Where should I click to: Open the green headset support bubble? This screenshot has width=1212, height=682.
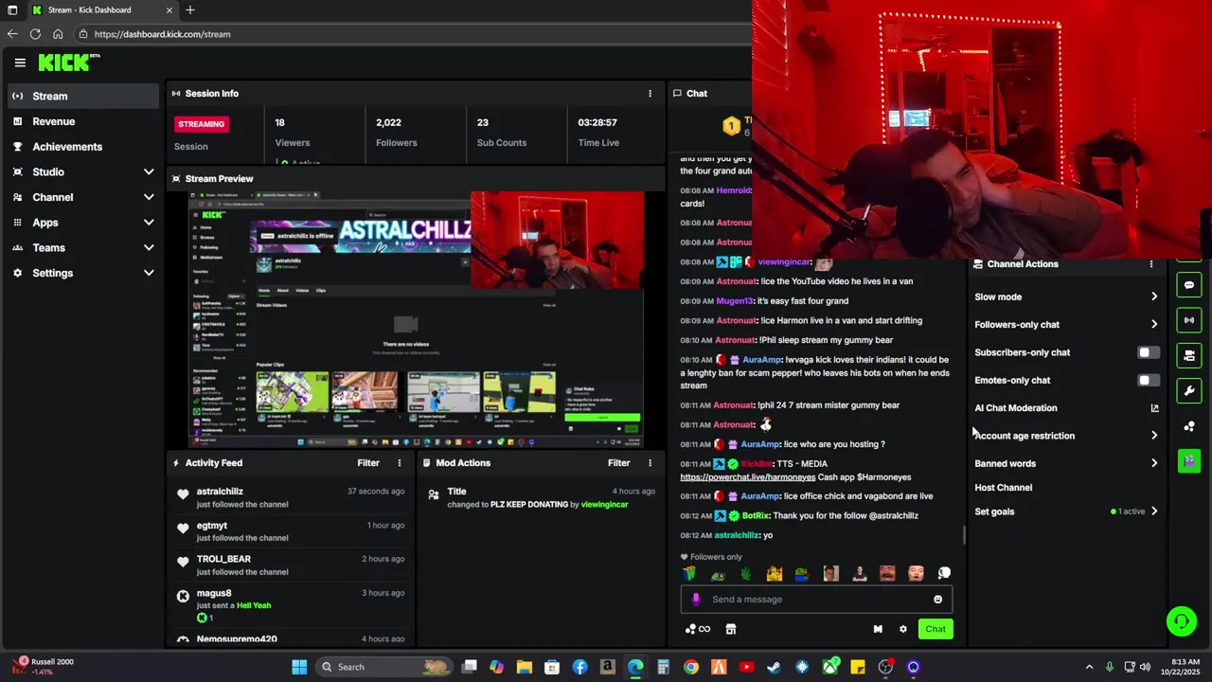coord(1182,621)
